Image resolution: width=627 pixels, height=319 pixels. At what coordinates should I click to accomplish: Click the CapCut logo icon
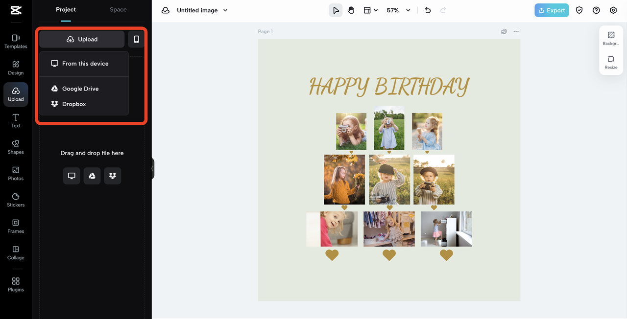pyautogui.click(x=16, y=10)
